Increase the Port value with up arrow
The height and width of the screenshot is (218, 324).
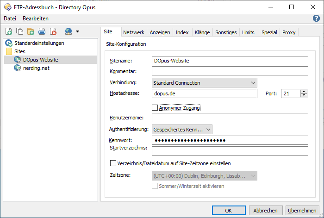[x=304, y=91]
